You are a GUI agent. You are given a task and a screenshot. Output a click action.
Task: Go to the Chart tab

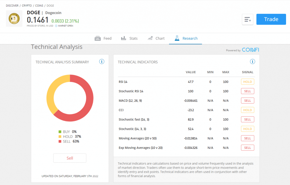pyautogui.click(x=156, y=38)
